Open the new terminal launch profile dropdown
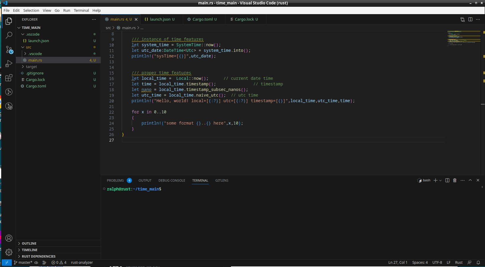This screenshot has height=267, width=485. 440,180
